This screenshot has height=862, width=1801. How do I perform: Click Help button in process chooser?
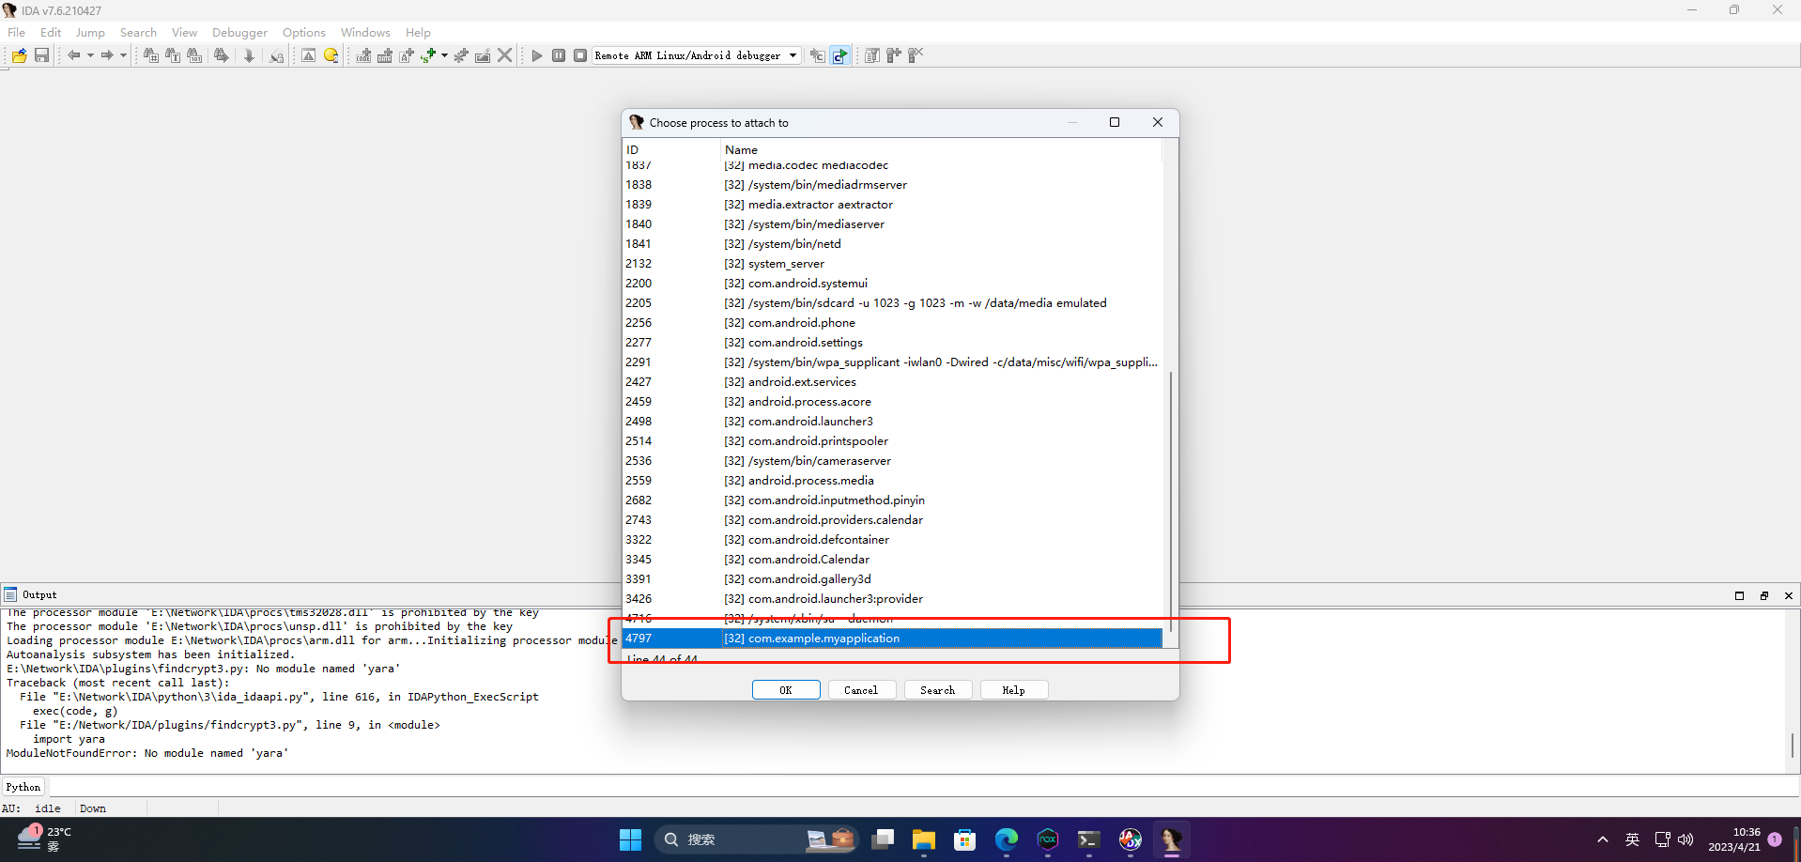pyautogui.click(x=1014, y=690)
